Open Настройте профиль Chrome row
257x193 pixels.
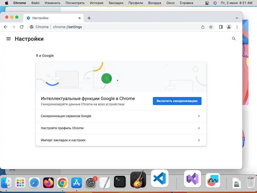click(121, 128)
